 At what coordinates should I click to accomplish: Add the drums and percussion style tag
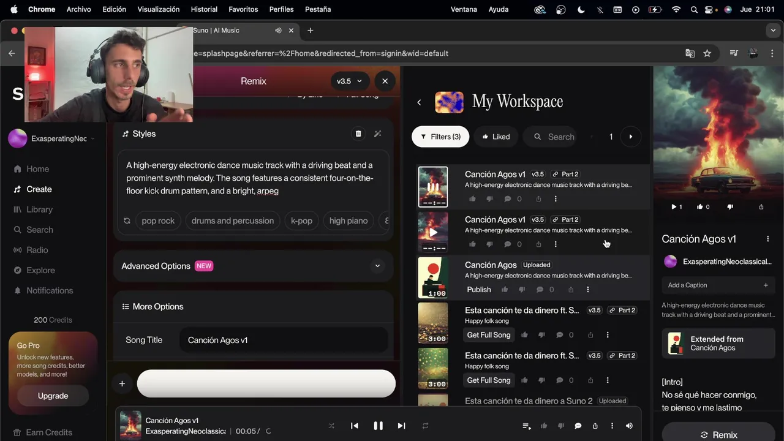click(233, 221)
